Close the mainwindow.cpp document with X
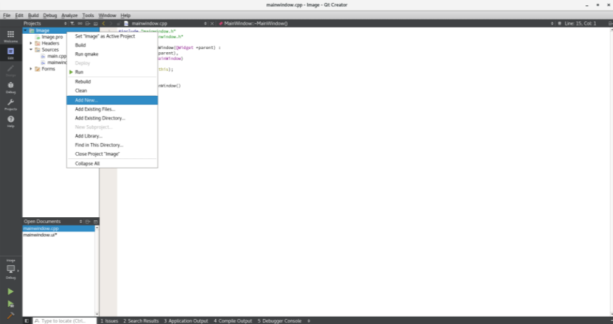Screen dimensions: 613x324 212,23
